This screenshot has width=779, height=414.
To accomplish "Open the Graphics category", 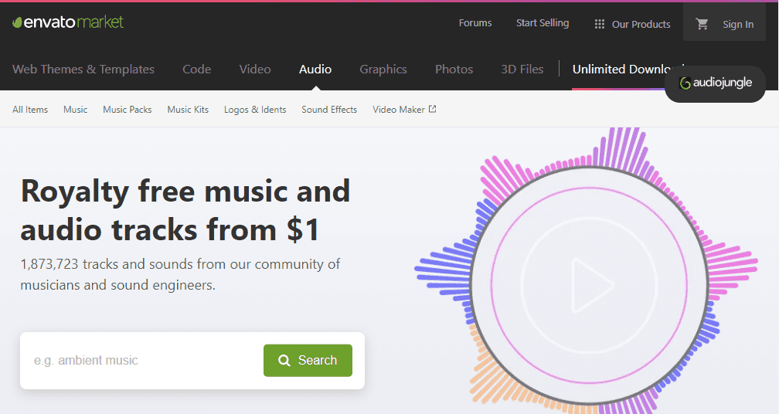I will pos(383,69).
